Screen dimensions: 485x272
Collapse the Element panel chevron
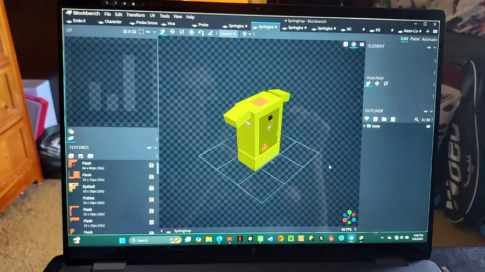tap(434, 48)
